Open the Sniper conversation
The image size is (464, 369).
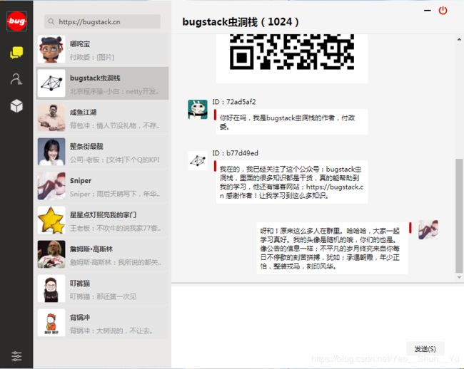pyautogui.click(x=102, y=186)
